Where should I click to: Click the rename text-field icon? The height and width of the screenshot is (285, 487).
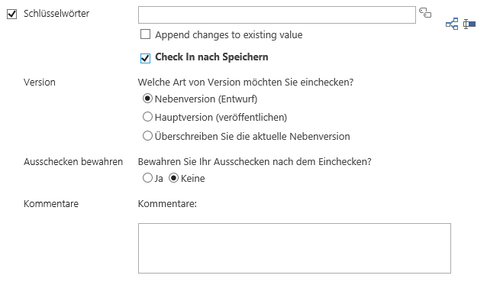tap(469, 24)
